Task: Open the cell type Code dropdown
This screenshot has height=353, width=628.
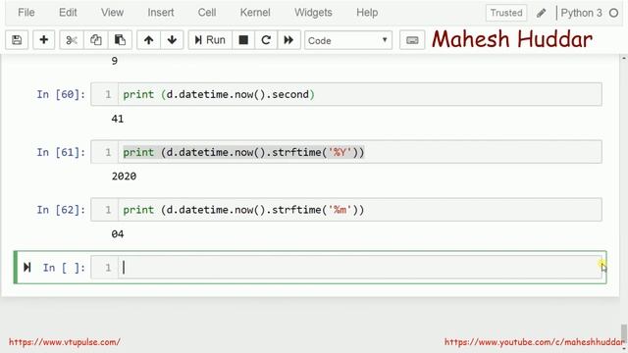Action: click(x=348, y=40)
